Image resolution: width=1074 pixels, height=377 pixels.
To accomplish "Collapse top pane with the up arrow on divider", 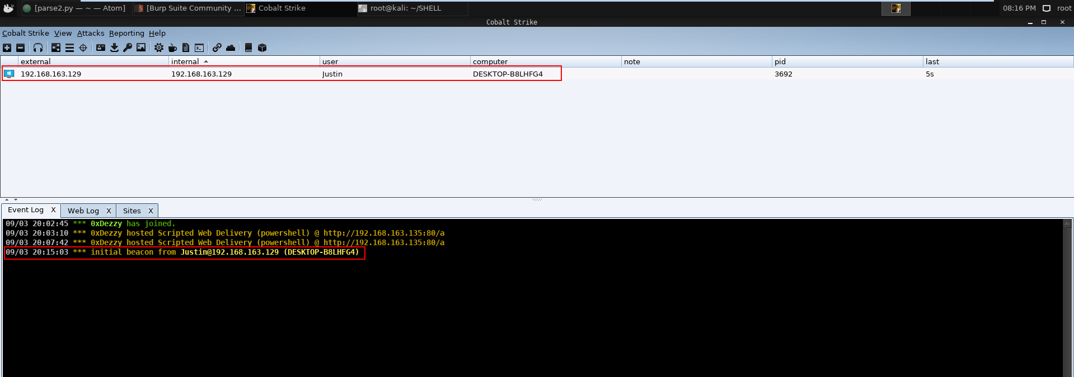I will point(7,199).
